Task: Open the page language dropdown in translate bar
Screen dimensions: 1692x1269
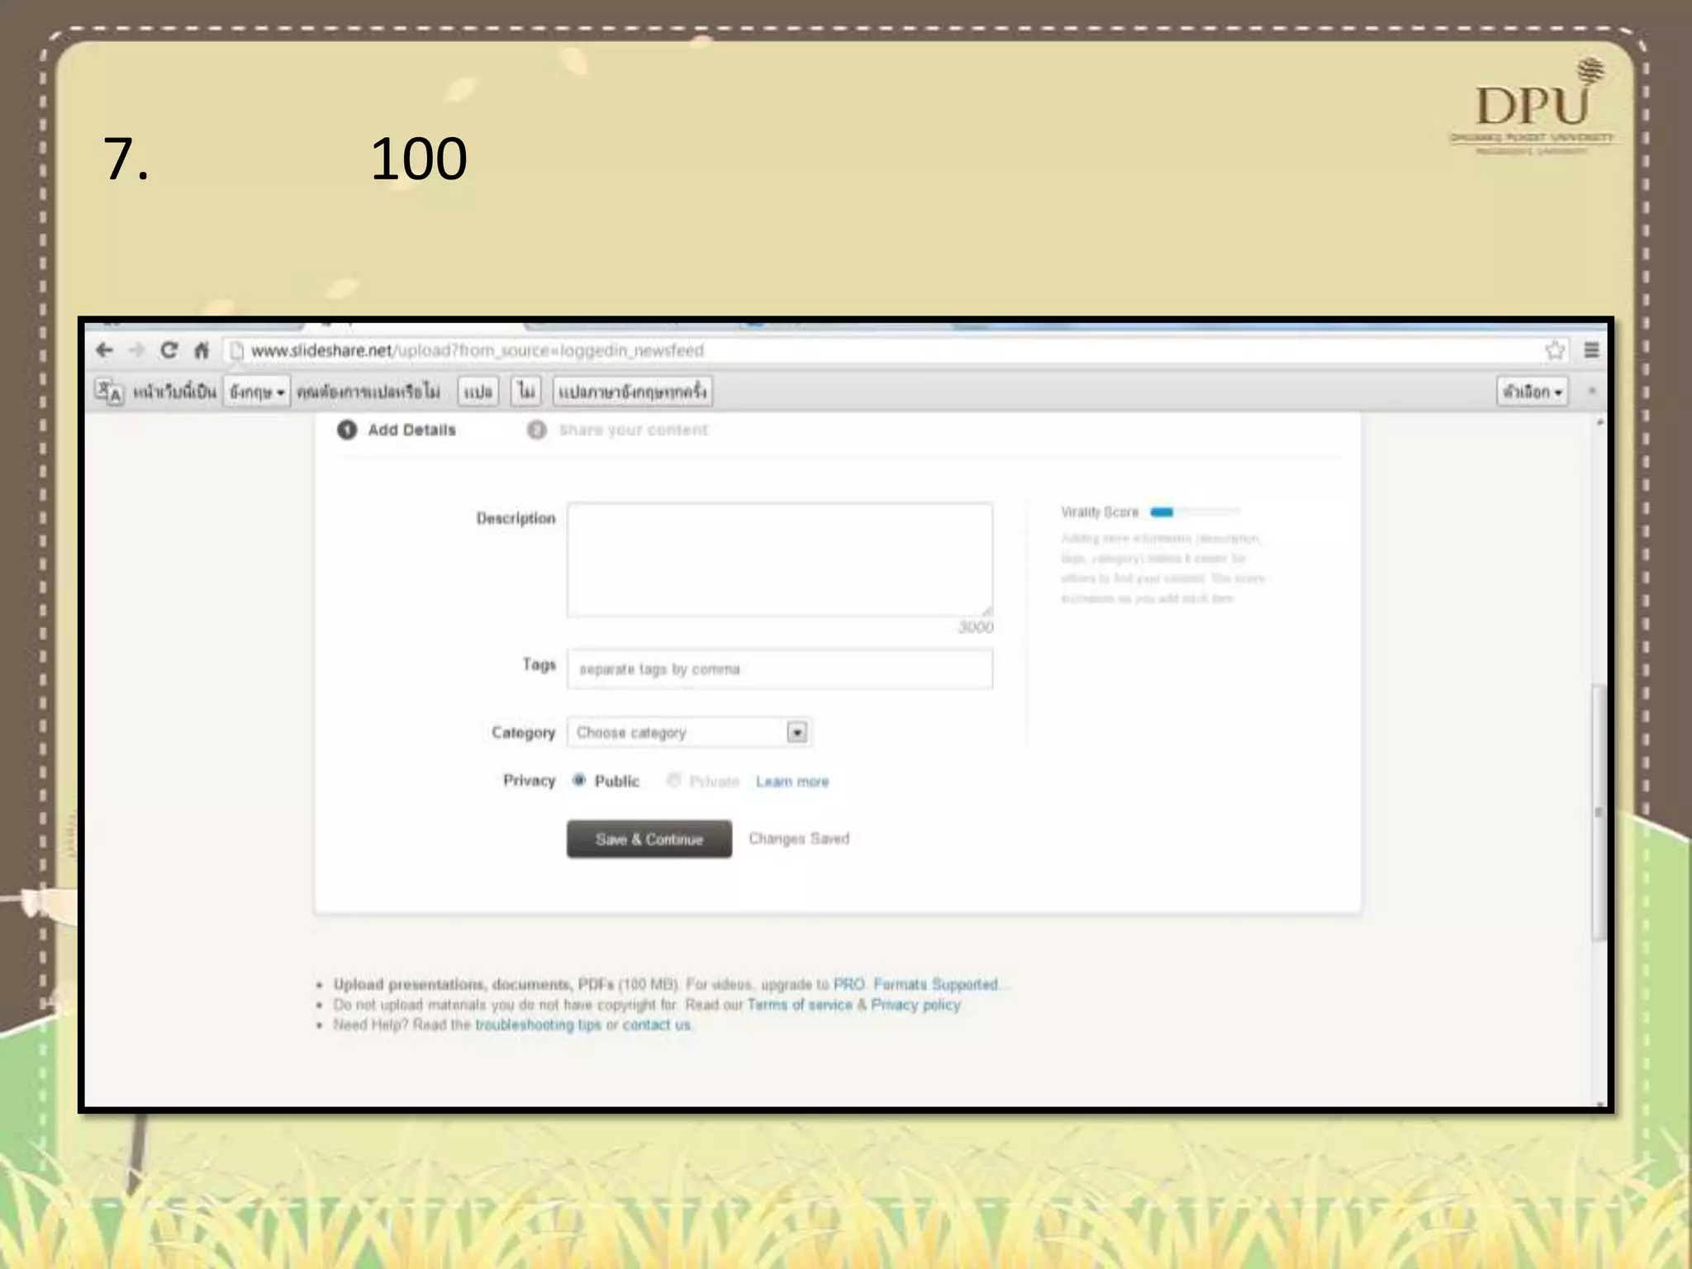Action: (x=257, y=391)
